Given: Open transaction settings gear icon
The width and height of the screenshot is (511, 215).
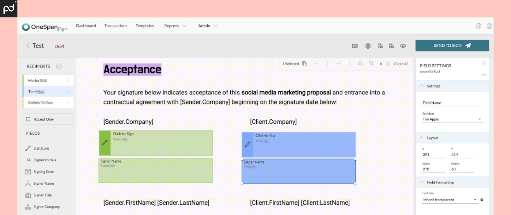Looking at the screenshot, I should pos(368,46).
